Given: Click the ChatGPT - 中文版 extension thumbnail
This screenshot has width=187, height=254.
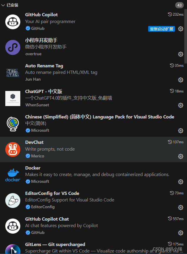Looking at the screenshot, I should [13, 98].
